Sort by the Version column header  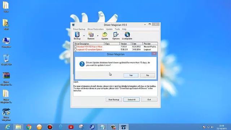pos(125,44)
